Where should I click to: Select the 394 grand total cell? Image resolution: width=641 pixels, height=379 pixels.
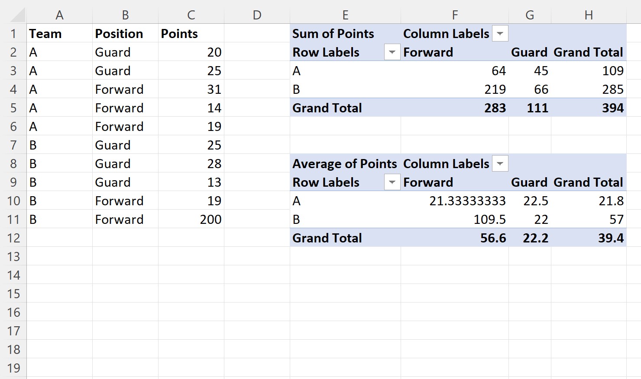[589, 108]
